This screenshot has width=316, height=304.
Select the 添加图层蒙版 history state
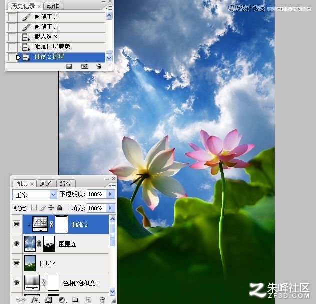pos(61,47)
